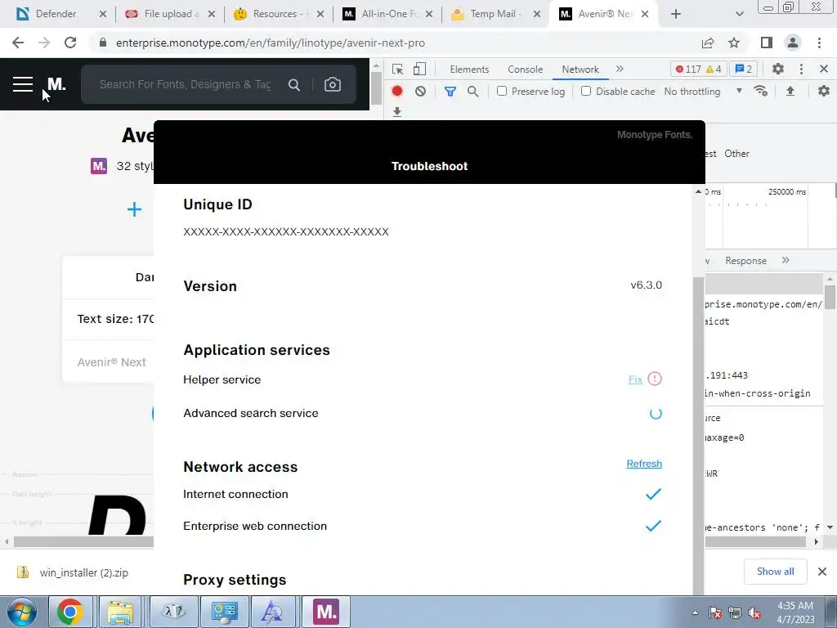Switch to DevTools Elements tab

(x=469, y=70)
